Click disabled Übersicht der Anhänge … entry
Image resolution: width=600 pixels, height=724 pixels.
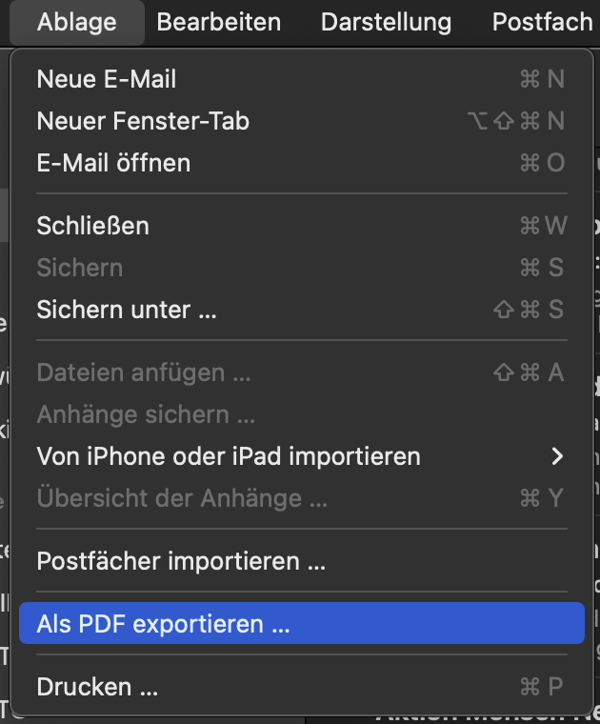[182, 498]
